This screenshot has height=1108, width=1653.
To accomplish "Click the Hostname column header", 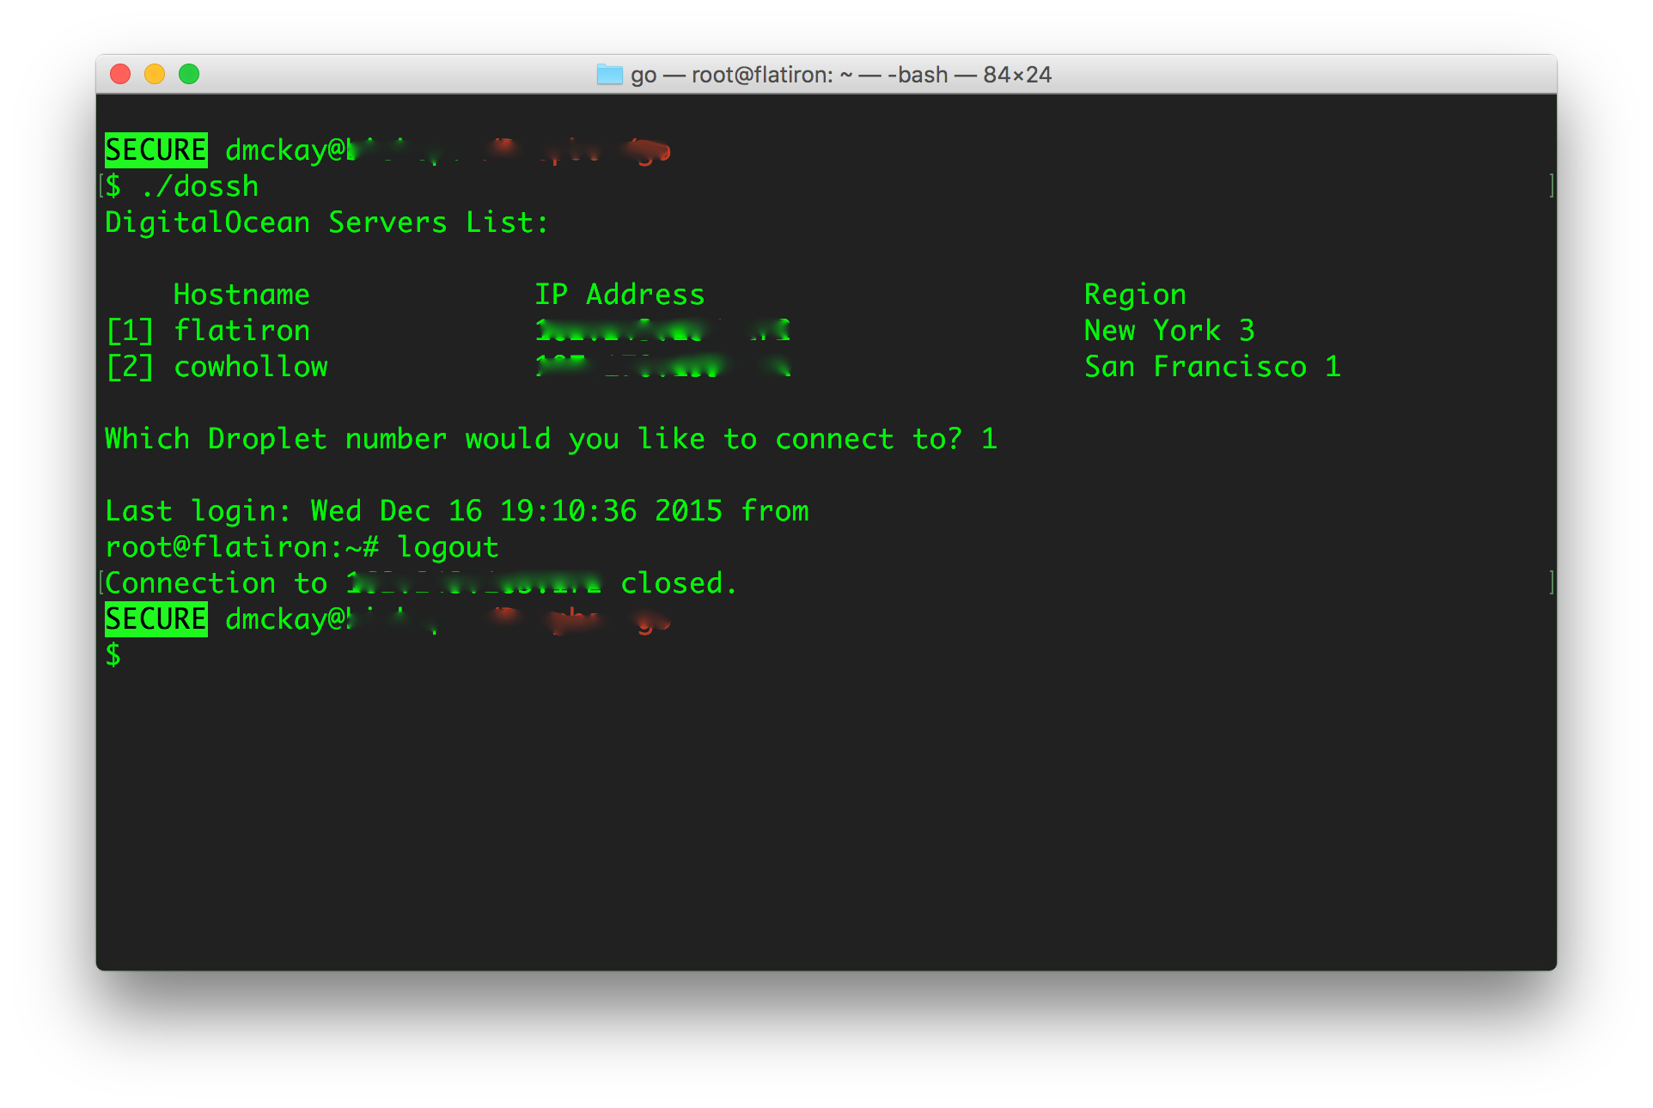I will 241,295.
